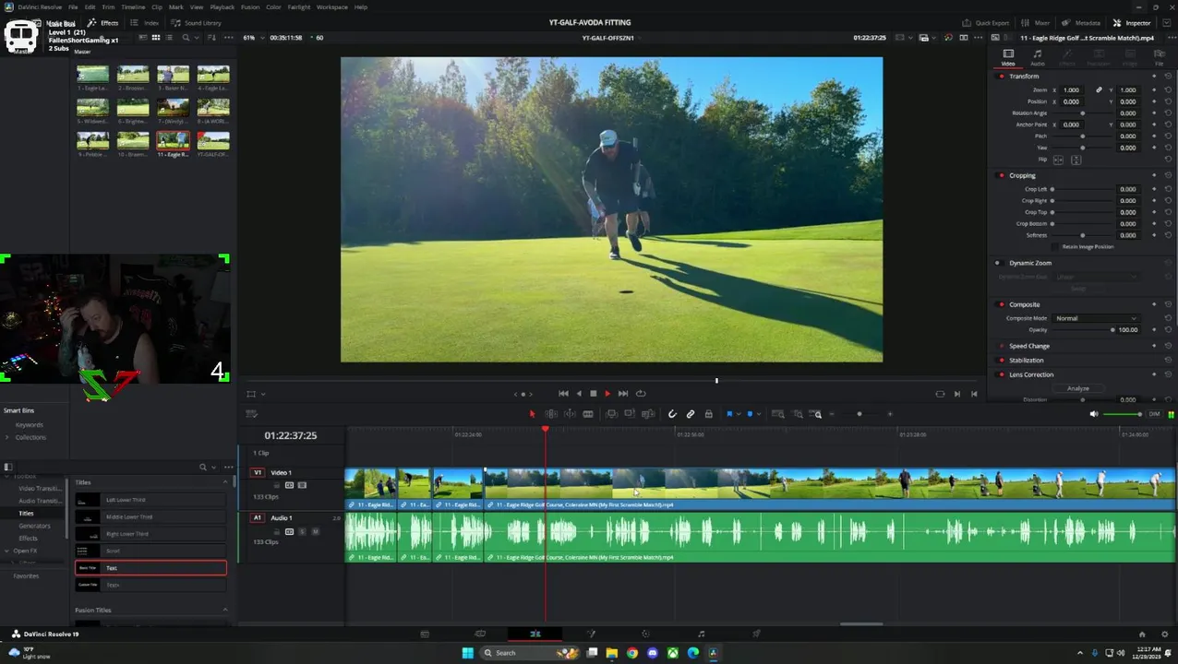Toggle timeline Snapping magnet icon
Screen dimensions: 1178x664
click(672, 414)
